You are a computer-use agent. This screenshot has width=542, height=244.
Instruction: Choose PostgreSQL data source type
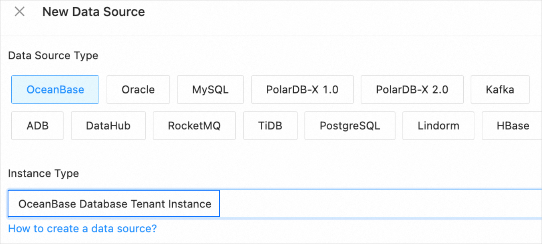pyautogui.click(x=350, y=126)
